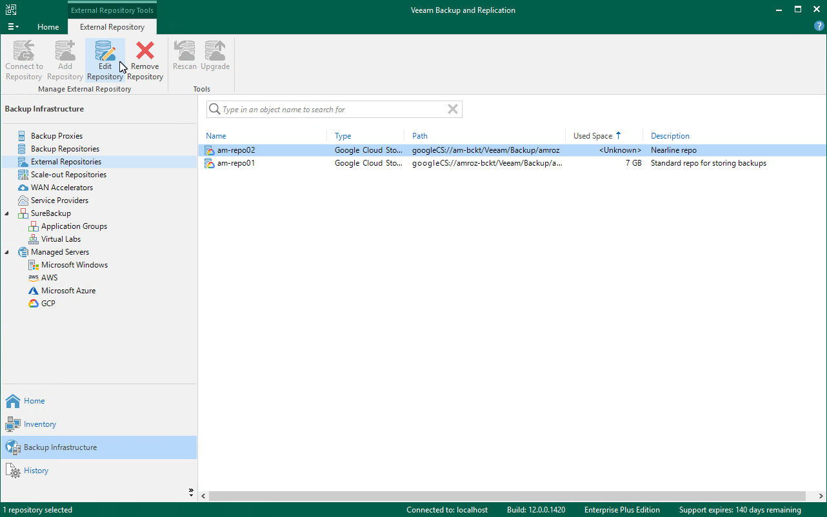
Task: Click the horizontal scrollbar thumb
Action: point(507,496)
